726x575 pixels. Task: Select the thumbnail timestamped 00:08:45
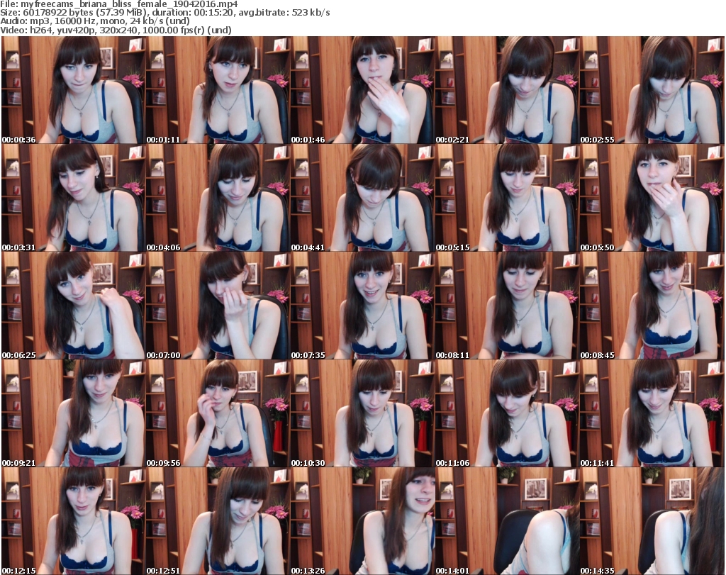pyautogui.click(x=652, y=306)
